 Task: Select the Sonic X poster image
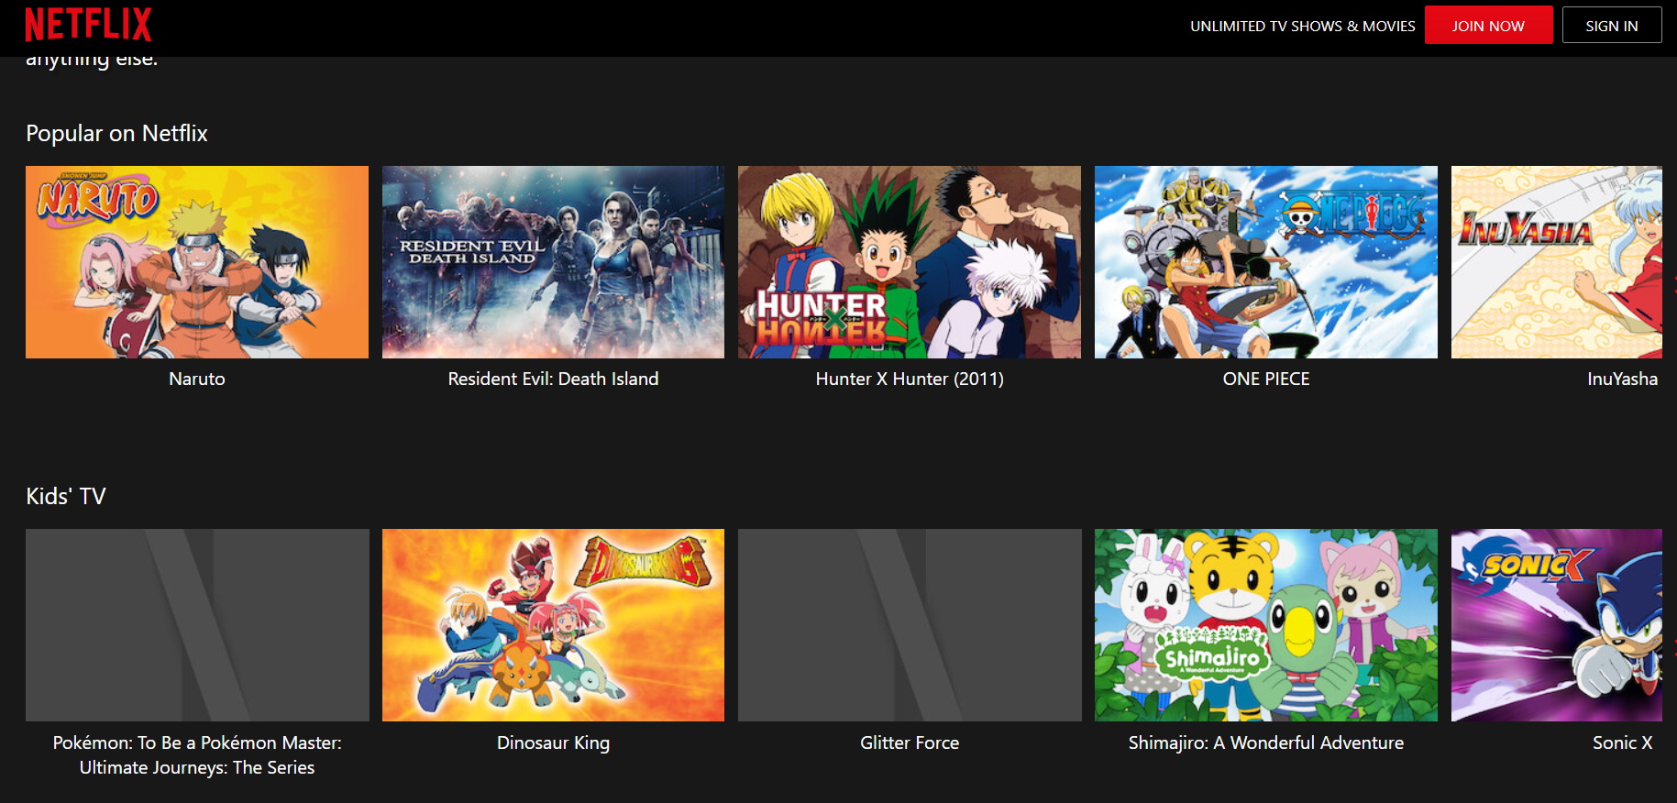click(x=1556, y=625)
